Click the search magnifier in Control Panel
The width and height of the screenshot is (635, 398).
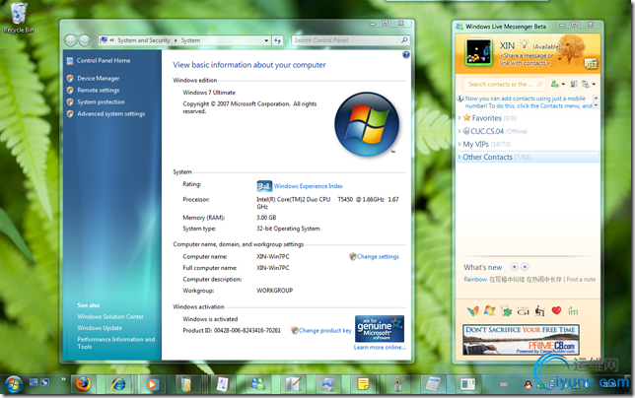(x=404, y=40)
